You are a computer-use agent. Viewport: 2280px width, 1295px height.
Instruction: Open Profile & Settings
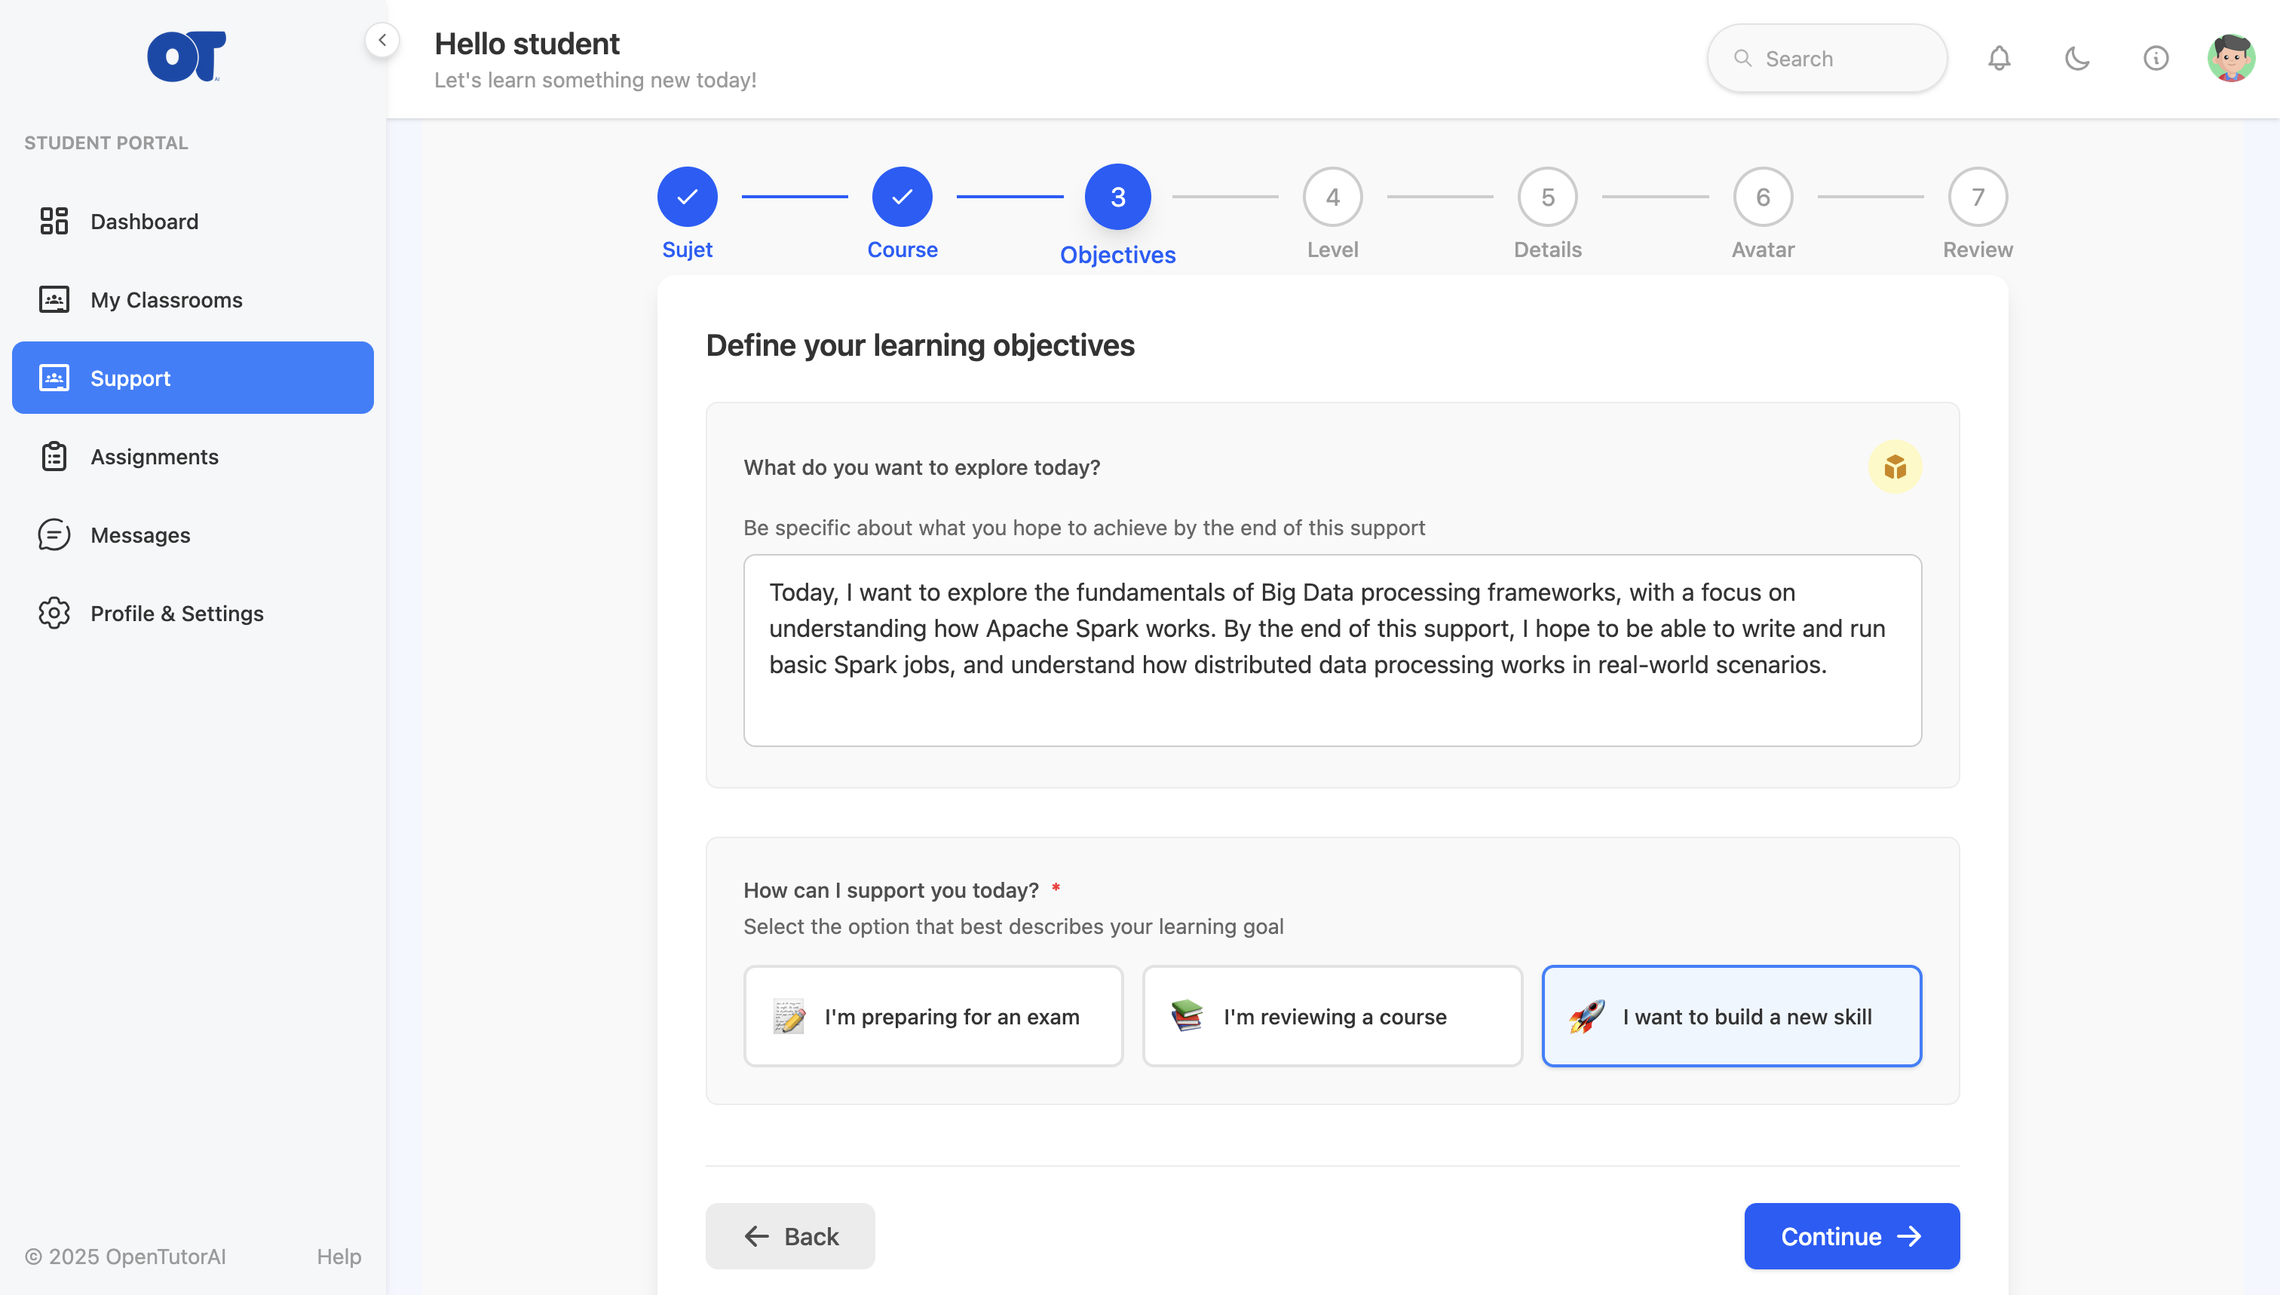[x=176, y=613]
